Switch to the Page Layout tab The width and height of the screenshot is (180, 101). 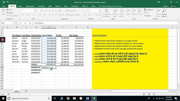tap(30, 6)
